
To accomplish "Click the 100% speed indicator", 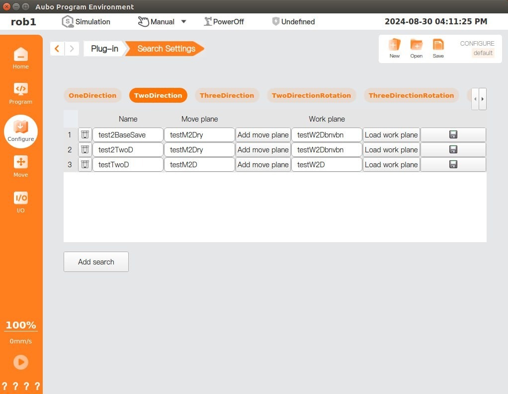I will pos(21,325).
